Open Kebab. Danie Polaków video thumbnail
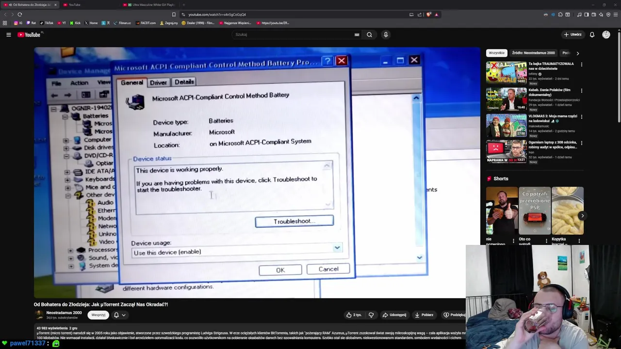Image resolution: width=621 pixels, height=349 pixels. point(507,99)
